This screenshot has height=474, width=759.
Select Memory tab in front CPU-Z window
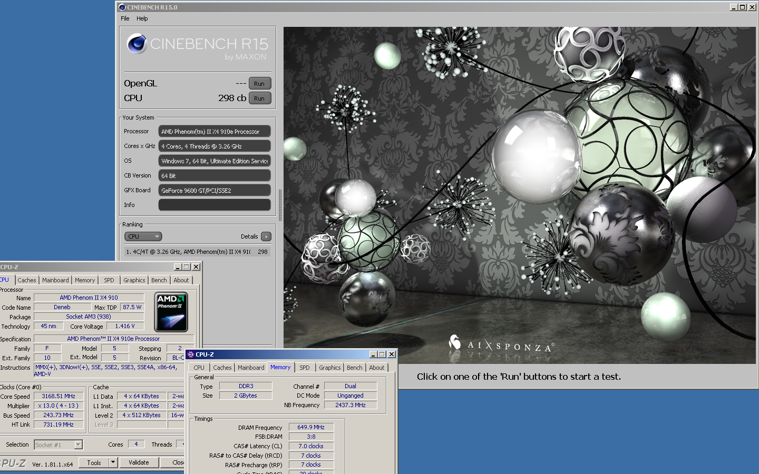(280, 367)
